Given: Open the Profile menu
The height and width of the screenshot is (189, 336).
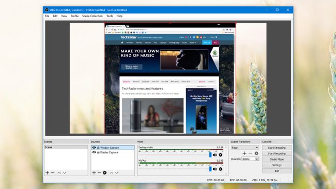Looking at the screenshot, I should 74,16.
